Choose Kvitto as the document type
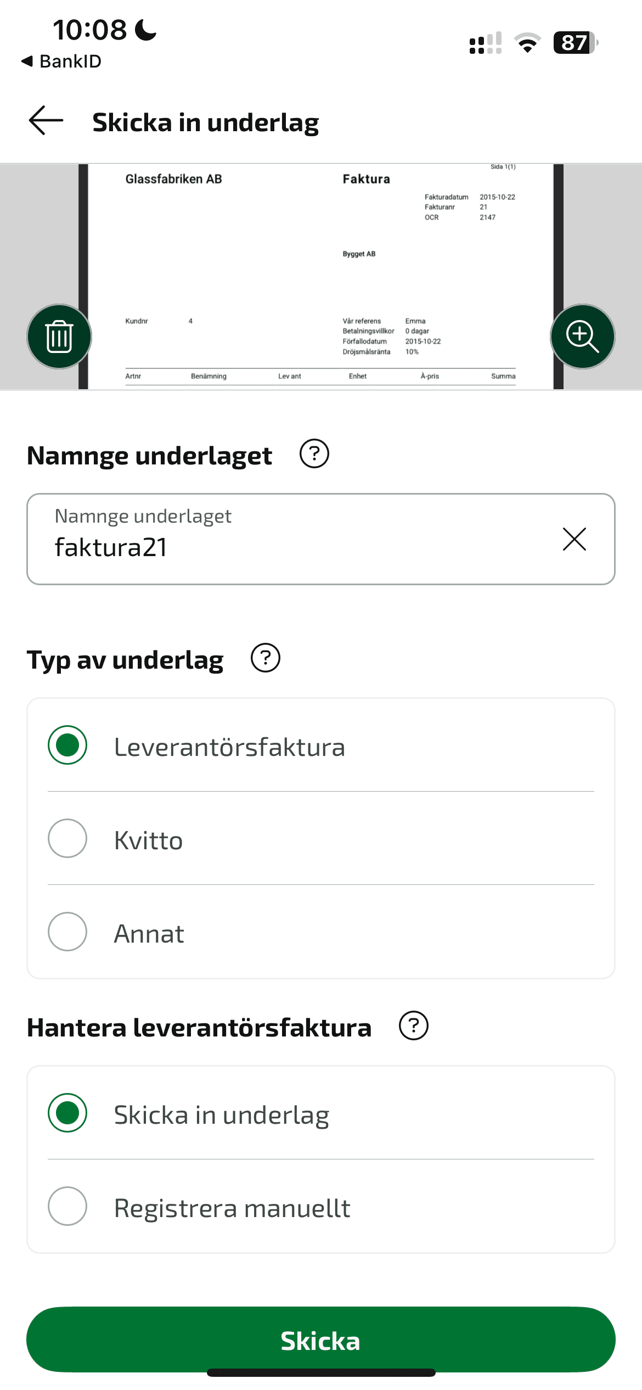Viewport: 642px width, 1390px height. (x=67, y=838)
